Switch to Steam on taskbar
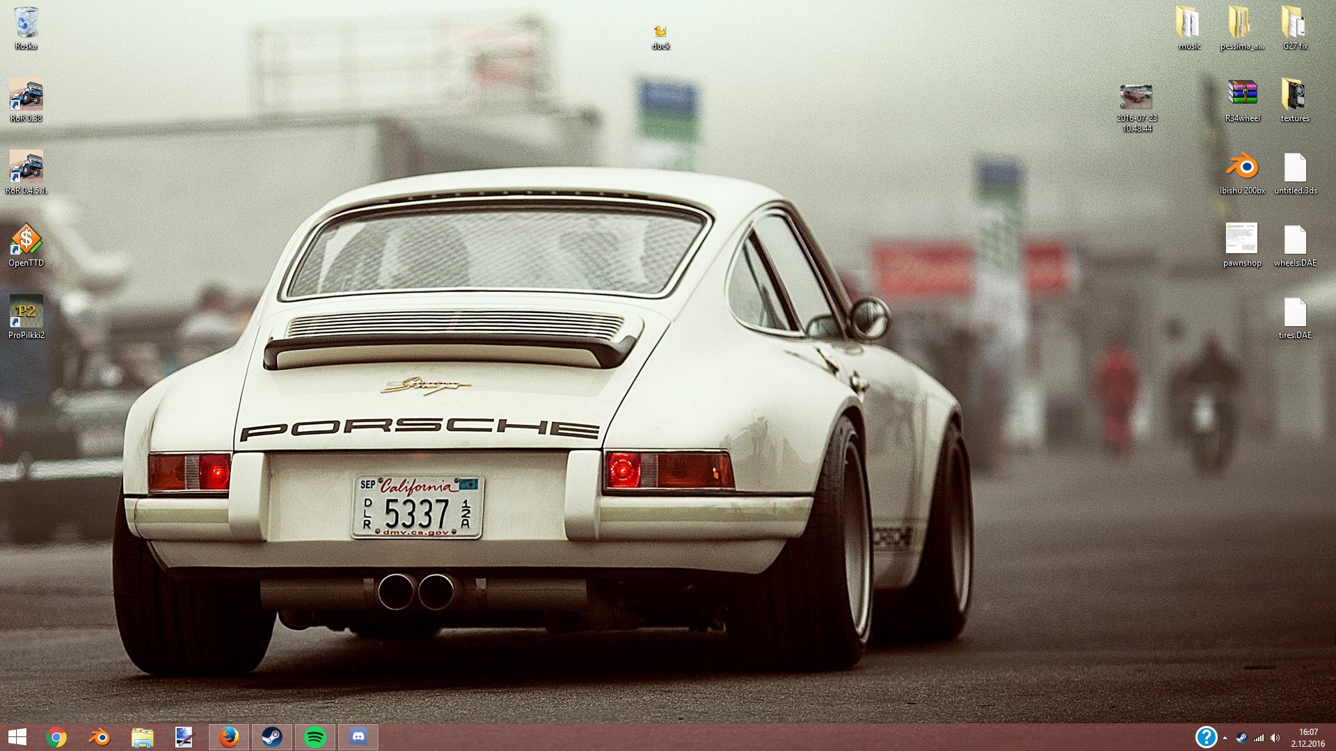Screen dimensions: 1336x751 tap(272, 737)
